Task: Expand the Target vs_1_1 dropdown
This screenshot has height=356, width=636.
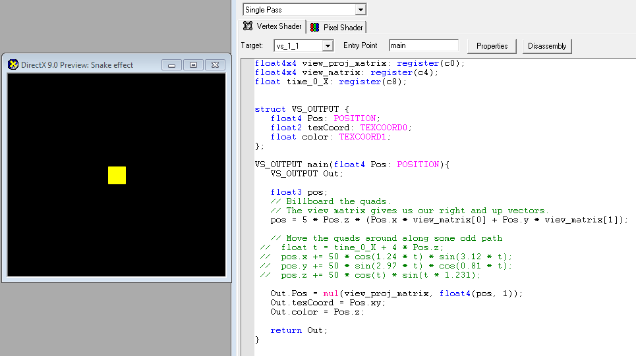Action: pos(328,45)
